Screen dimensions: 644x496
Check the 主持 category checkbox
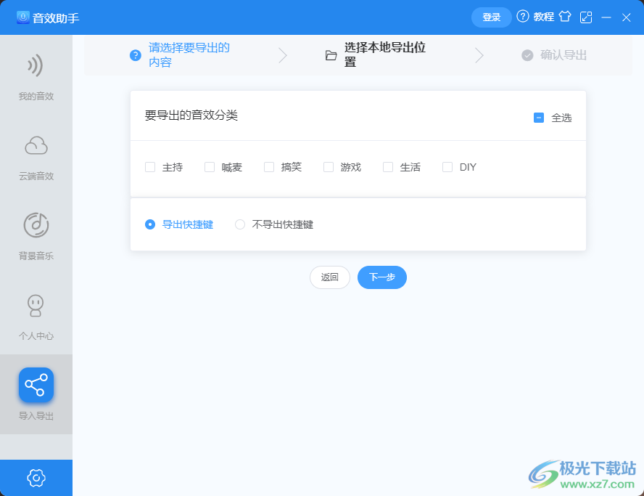click(149, 167)
